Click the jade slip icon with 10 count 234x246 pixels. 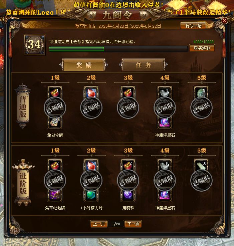[x=201, y=165]
